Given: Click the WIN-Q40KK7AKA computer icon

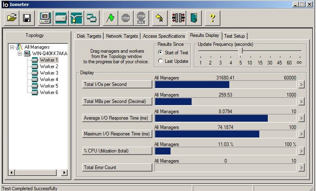Looking at the screenshot, I should (x=27, y=54).
